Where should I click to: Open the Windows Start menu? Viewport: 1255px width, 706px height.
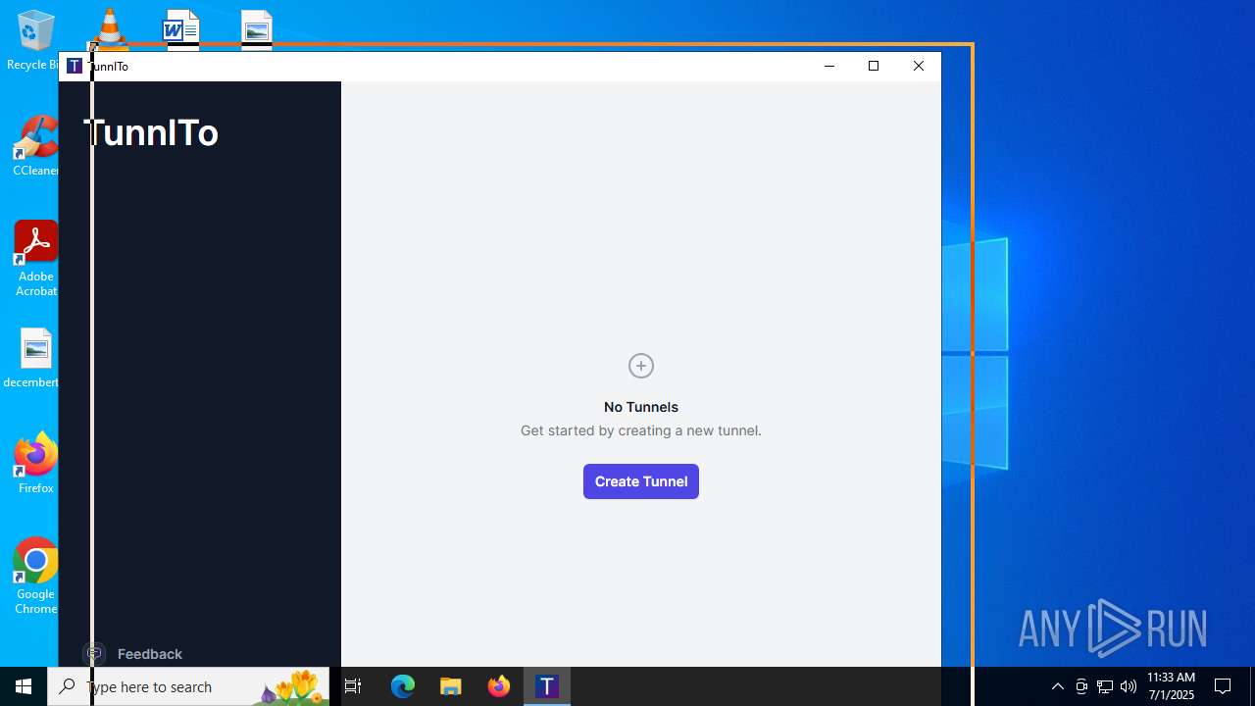tap(24, 686)
